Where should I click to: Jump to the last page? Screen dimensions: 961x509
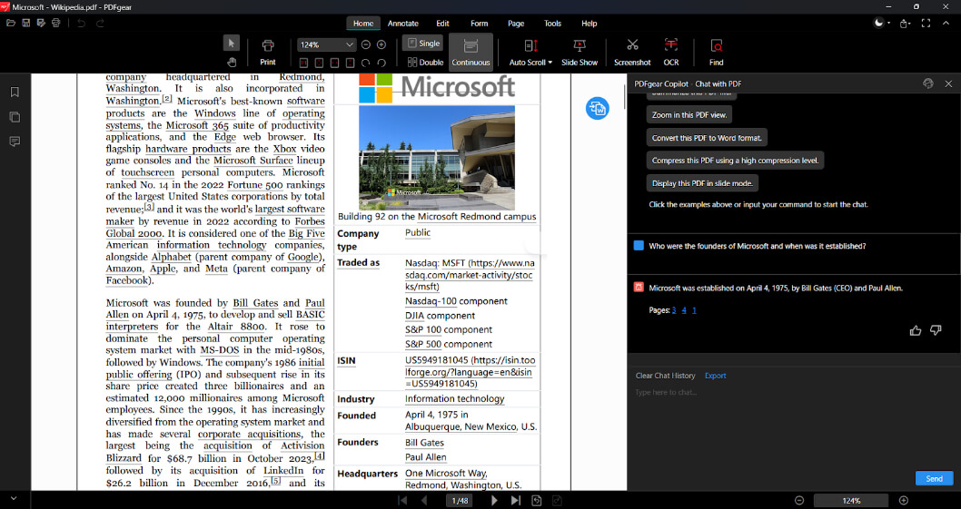pyautogui.click(x=515, y=501)
